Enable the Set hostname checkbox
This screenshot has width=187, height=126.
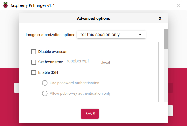(x=34, y=62)
